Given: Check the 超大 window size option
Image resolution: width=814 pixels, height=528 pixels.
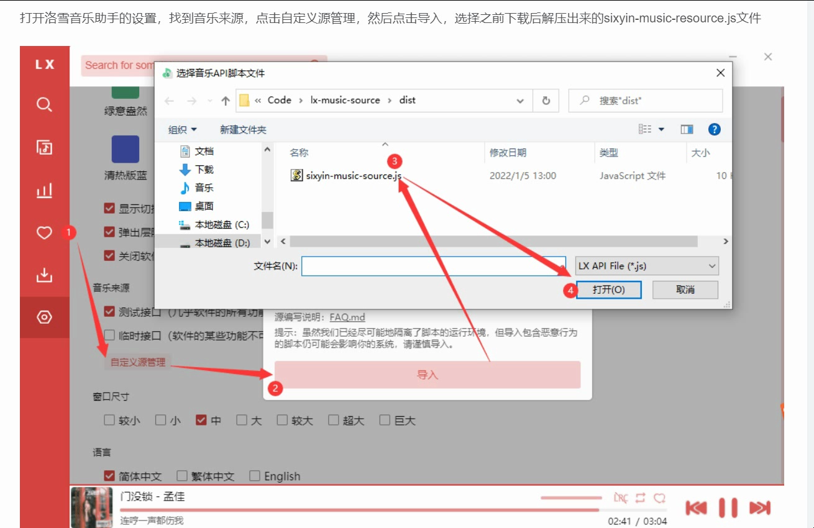Looking at the screenshot, I should 334,420.
